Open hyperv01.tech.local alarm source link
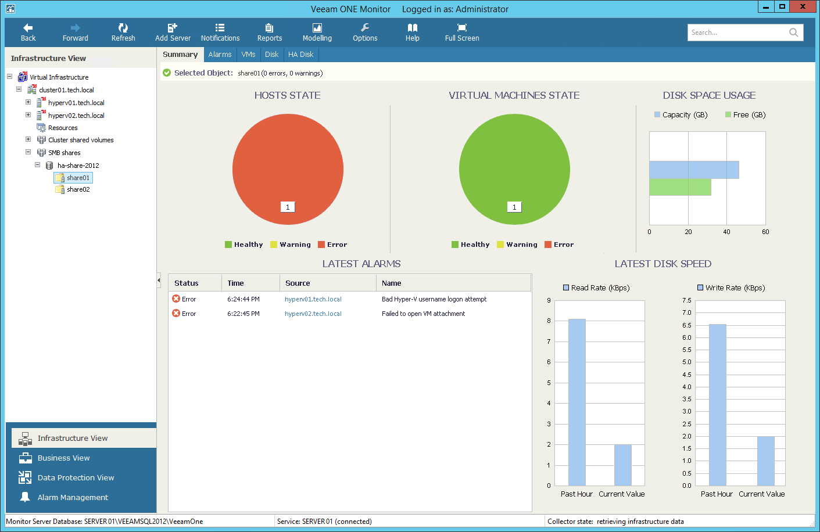 [313, 299]
